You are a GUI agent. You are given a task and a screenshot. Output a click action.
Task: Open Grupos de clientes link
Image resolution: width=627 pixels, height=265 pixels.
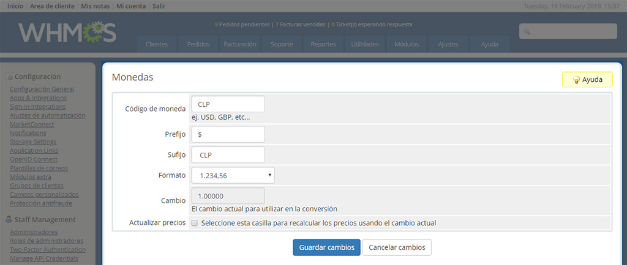point(36,185)
